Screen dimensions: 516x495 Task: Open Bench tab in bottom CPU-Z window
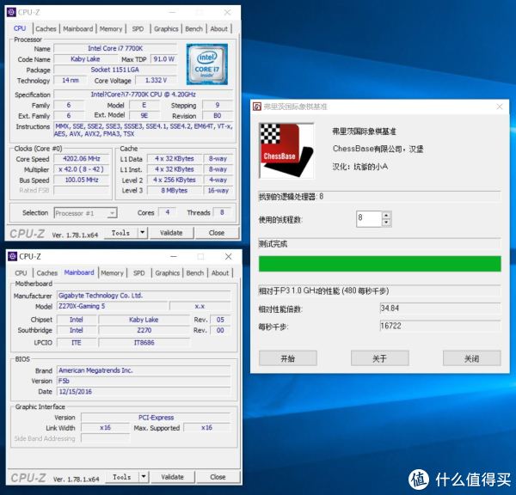point(195,273)
